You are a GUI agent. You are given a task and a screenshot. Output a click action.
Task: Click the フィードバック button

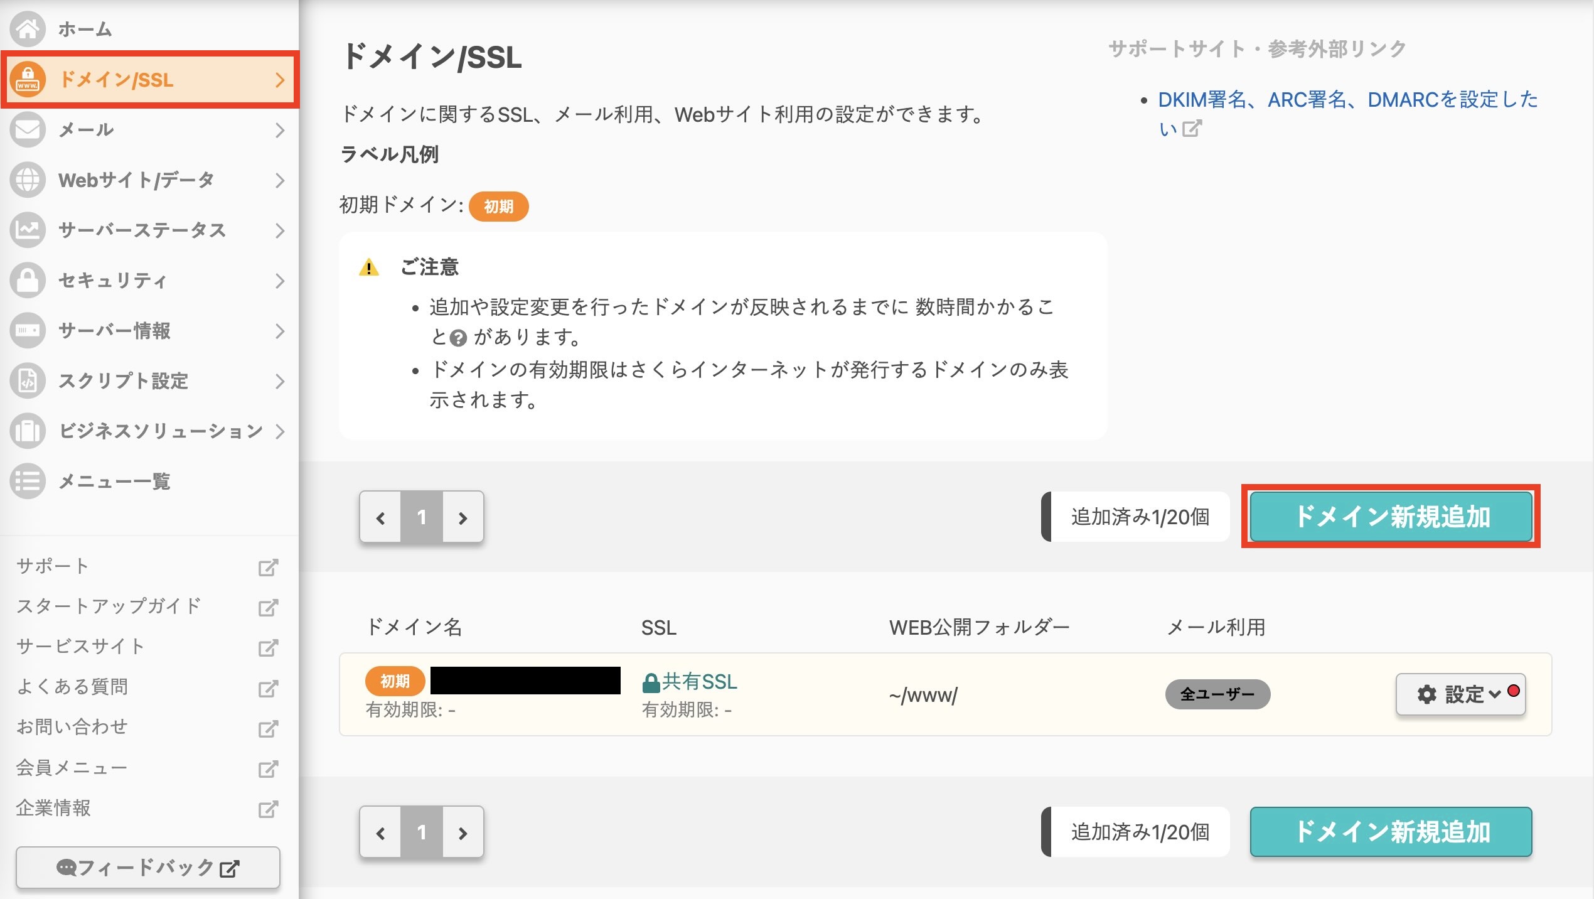coord(148,868)
